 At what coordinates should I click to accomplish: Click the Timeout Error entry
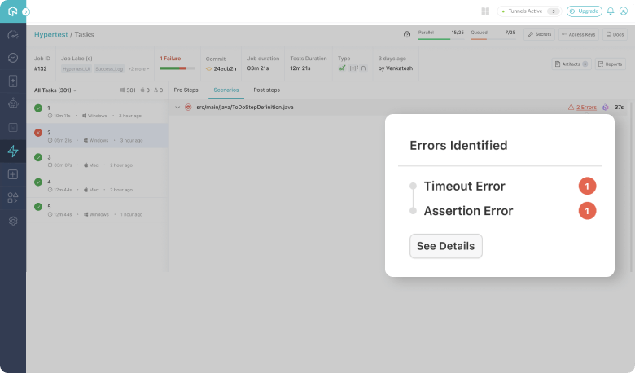[465, 186]
